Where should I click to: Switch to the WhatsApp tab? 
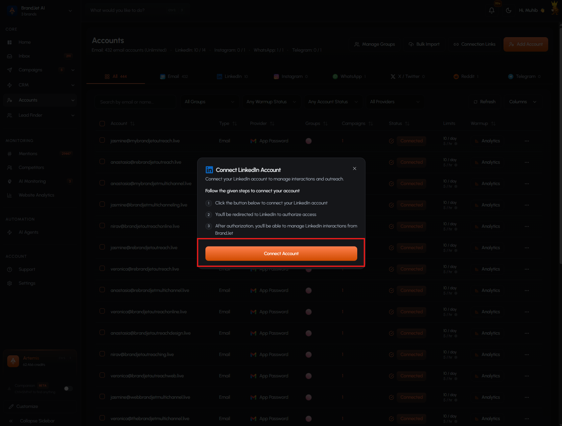[349, 76]
